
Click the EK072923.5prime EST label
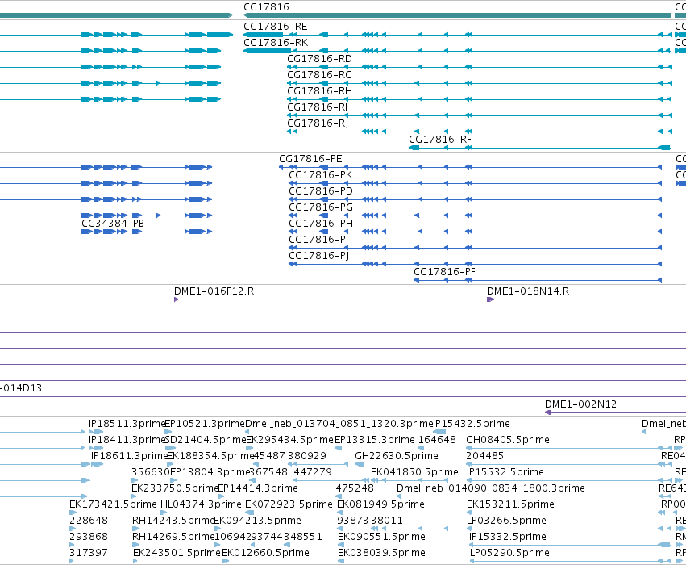[x=289, y=505]
